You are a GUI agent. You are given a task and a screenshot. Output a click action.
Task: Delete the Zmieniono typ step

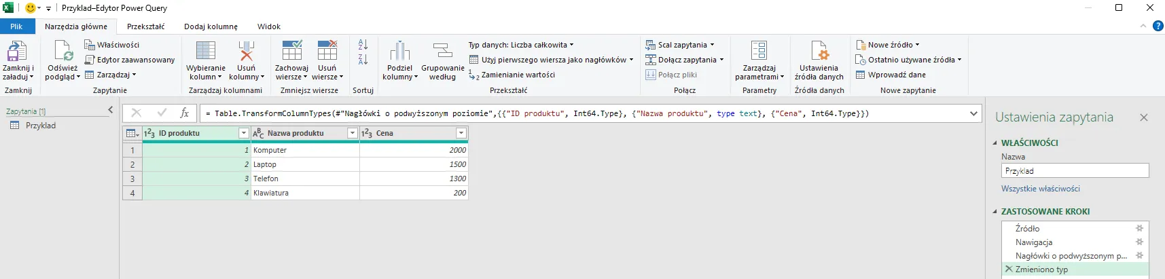point(1009,269)
